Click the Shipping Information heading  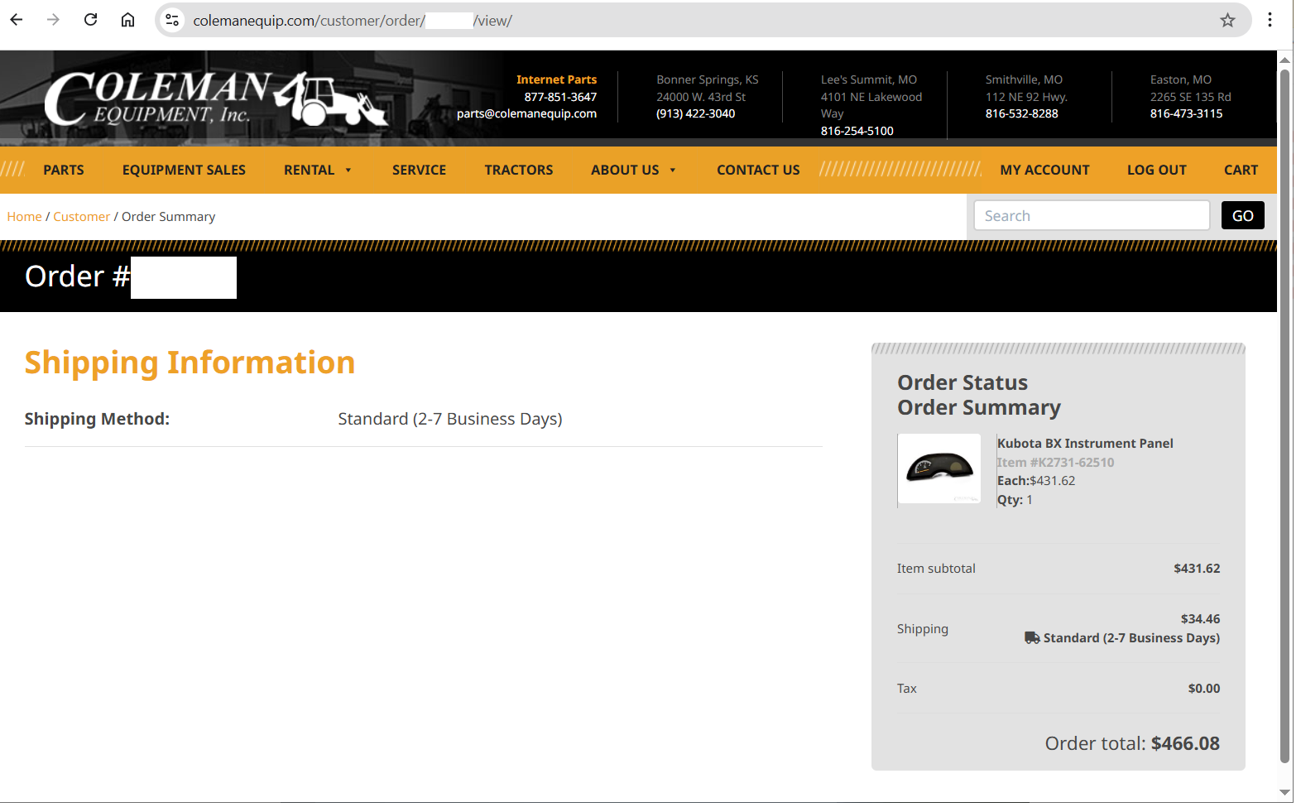190,363
